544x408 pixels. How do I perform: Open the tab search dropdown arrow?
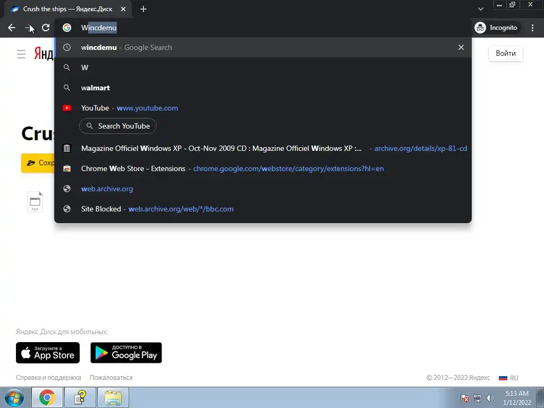click(480, 9)
